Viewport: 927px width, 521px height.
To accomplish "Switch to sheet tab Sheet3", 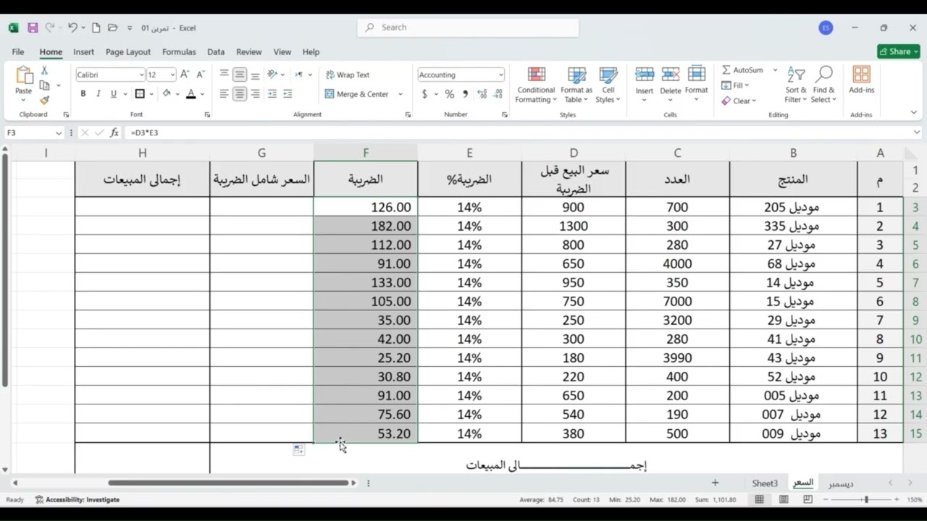I will [765, 483].
